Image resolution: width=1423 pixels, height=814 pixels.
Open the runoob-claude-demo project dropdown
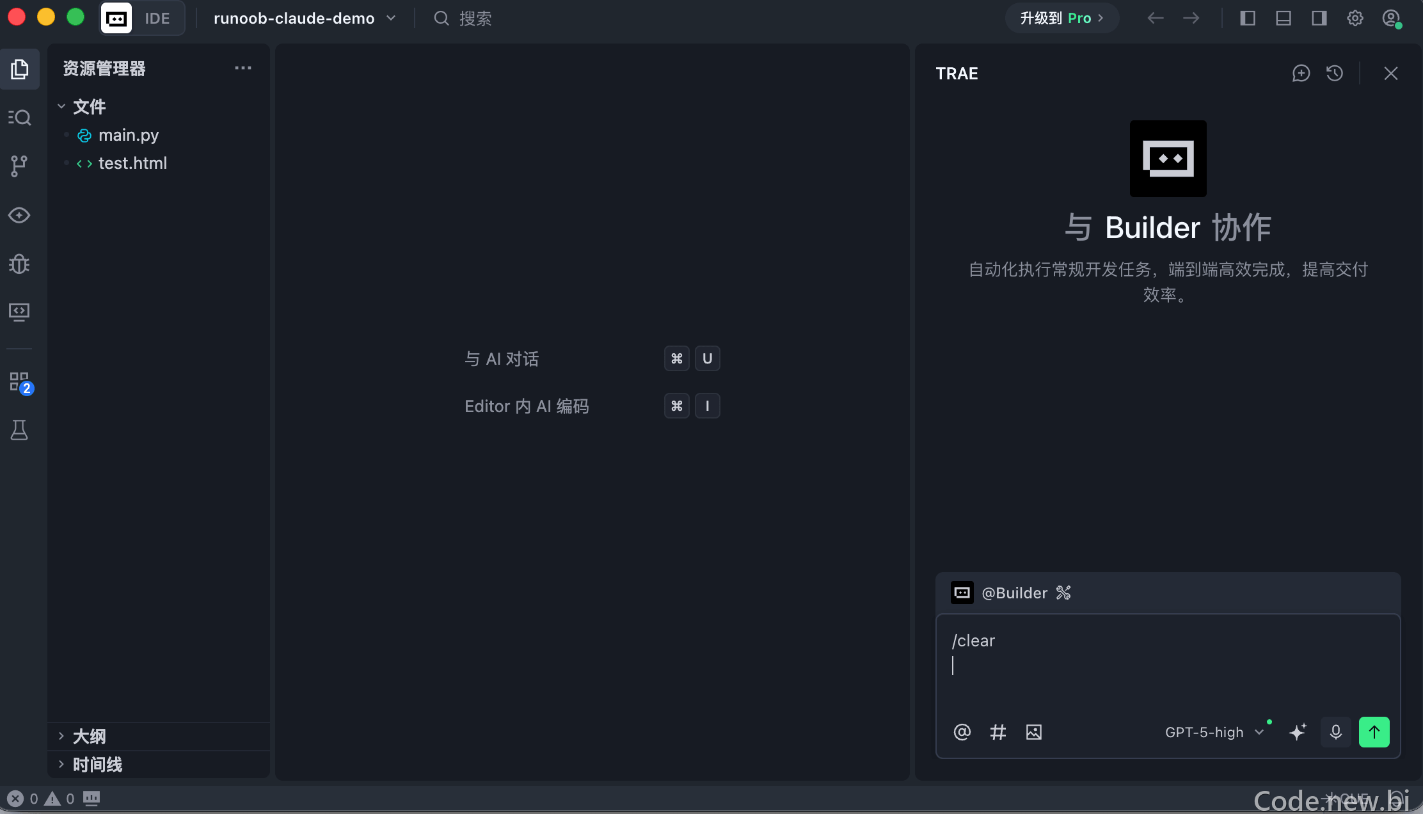click(x=305, y=18)
